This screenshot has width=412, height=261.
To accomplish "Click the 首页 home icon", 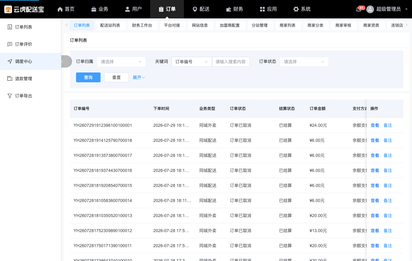I will click(x=60, y=9).
